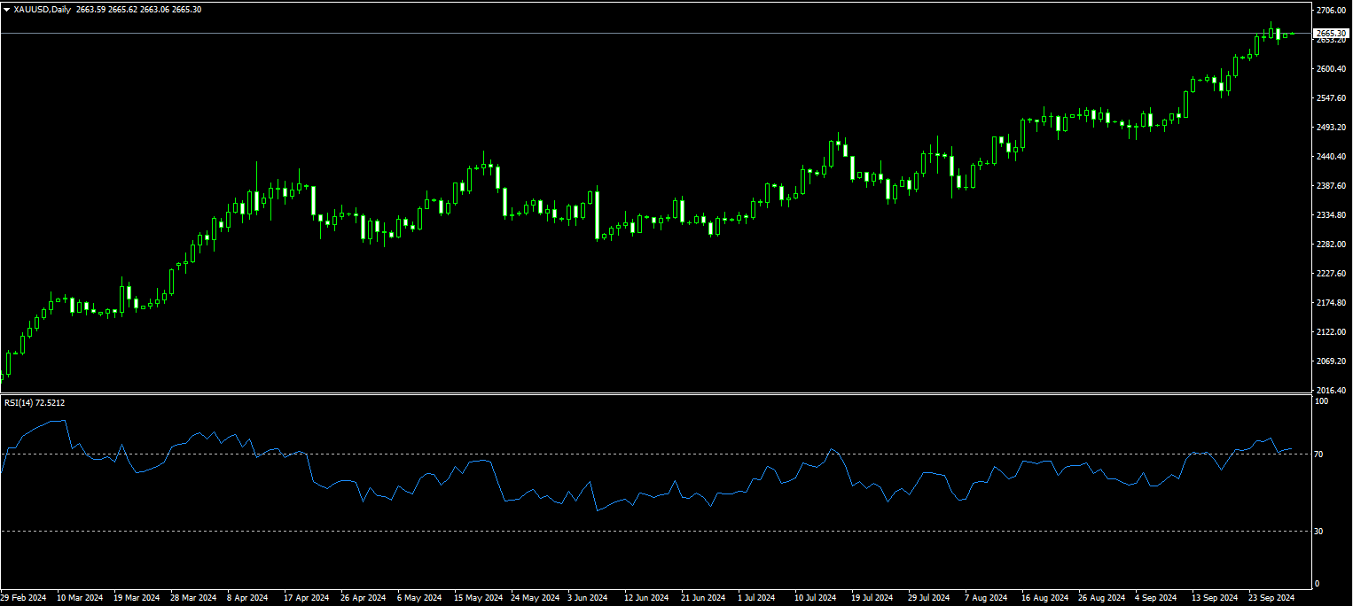Image resolution: width=1353 pixels, height=606 pixels.
Task: Click the 29 Feb 2024 date label
Action: coord(24,598)
